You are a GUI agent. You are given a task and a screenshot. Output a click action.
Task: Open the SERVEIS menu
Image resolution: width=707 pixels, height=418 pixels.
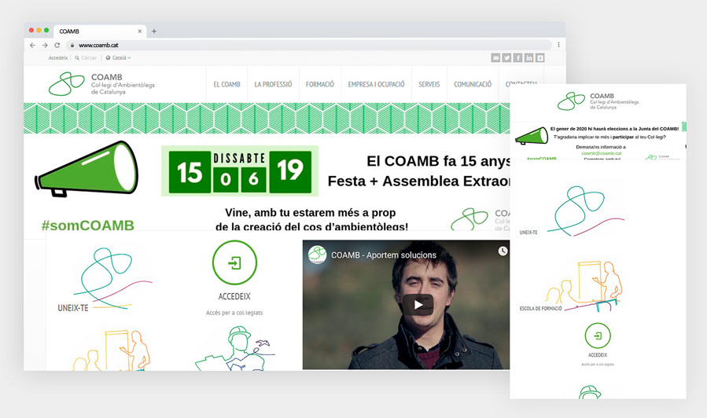(x=429, y=84)
